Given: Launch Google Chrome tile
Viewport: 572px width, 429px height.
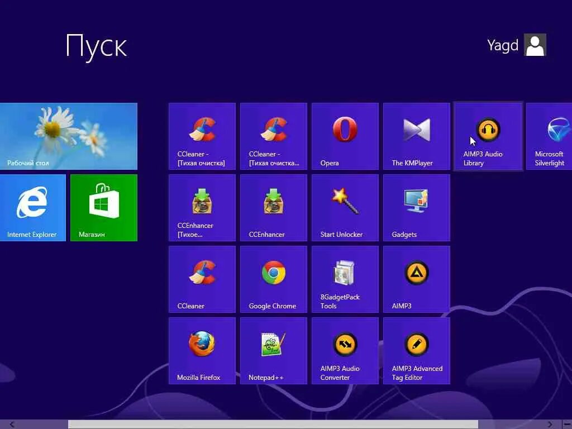Looking at the screenshot, I should click(274, 279).
